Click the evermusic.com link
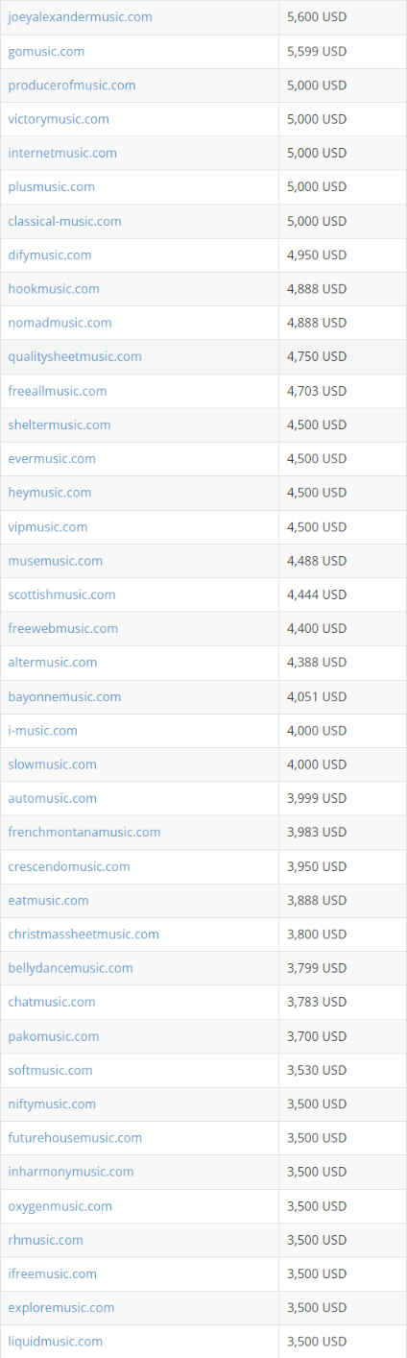Viewport: 407px width, 1358px height. (52, 458)
